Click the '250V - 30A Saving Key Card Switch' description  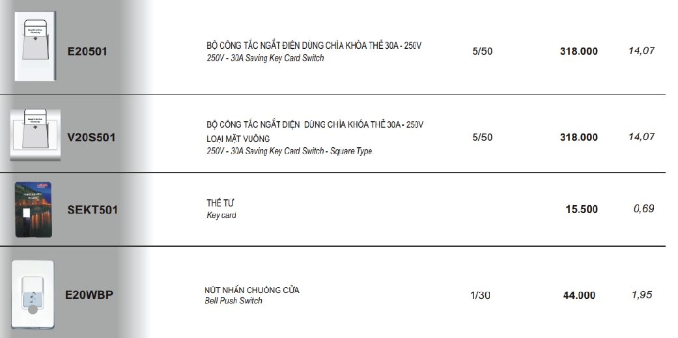pos(265,58)
